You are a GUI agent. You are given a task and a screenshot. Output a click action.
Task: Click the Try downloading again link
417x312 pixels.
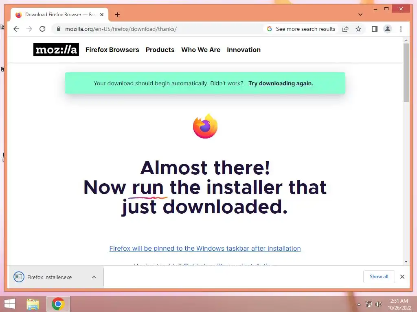click(281, 83)
